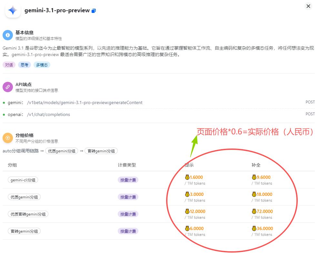The image size is (320, 260).
Task: Click the orange coin icon beside 分组价格
Action: point(8,138)
